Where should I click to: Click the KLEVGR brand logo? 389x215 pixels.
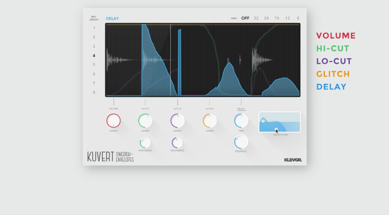[x=293, y=160]
